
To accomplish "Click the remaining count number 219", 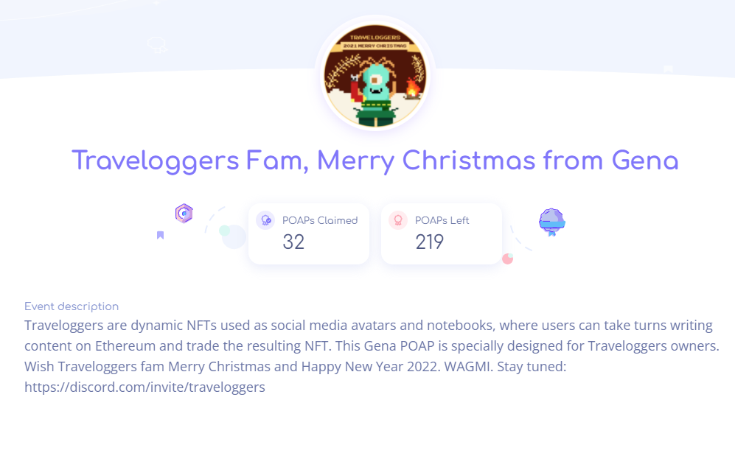I will tap(429, 242).
